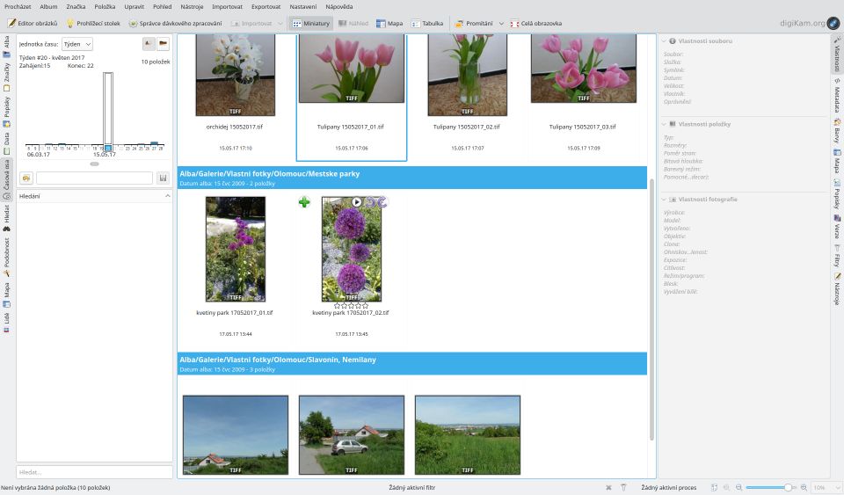This screenshot has width=844, height=495.
Task: Click zoom out magnifier in status bar
Action: 739,487
